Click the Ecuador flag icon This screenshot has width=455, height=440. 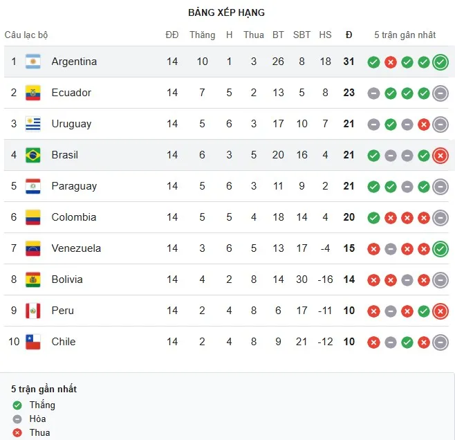pyautogui.click(x=33, y=93)
